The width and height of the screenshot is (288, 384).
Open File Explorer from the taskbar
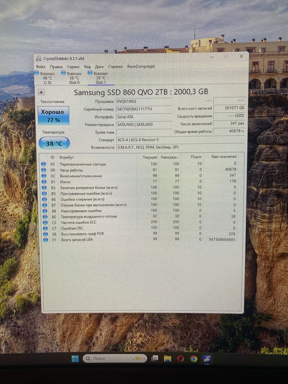tap(167, 359)
